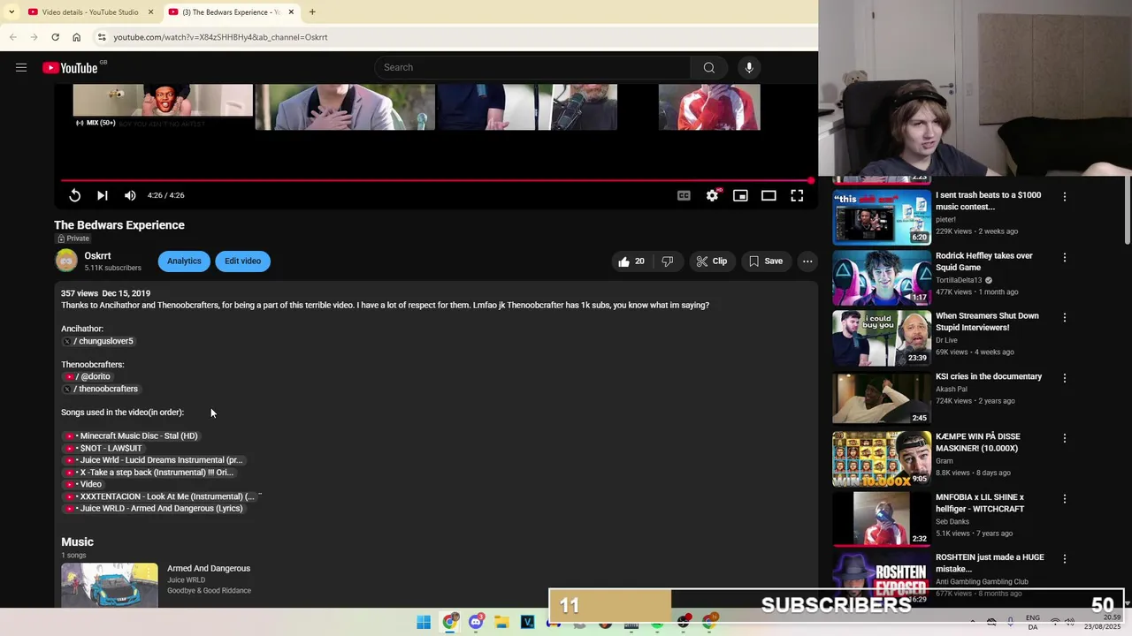Switch to theater mode

pyautogui.click(x=769, y=195)
